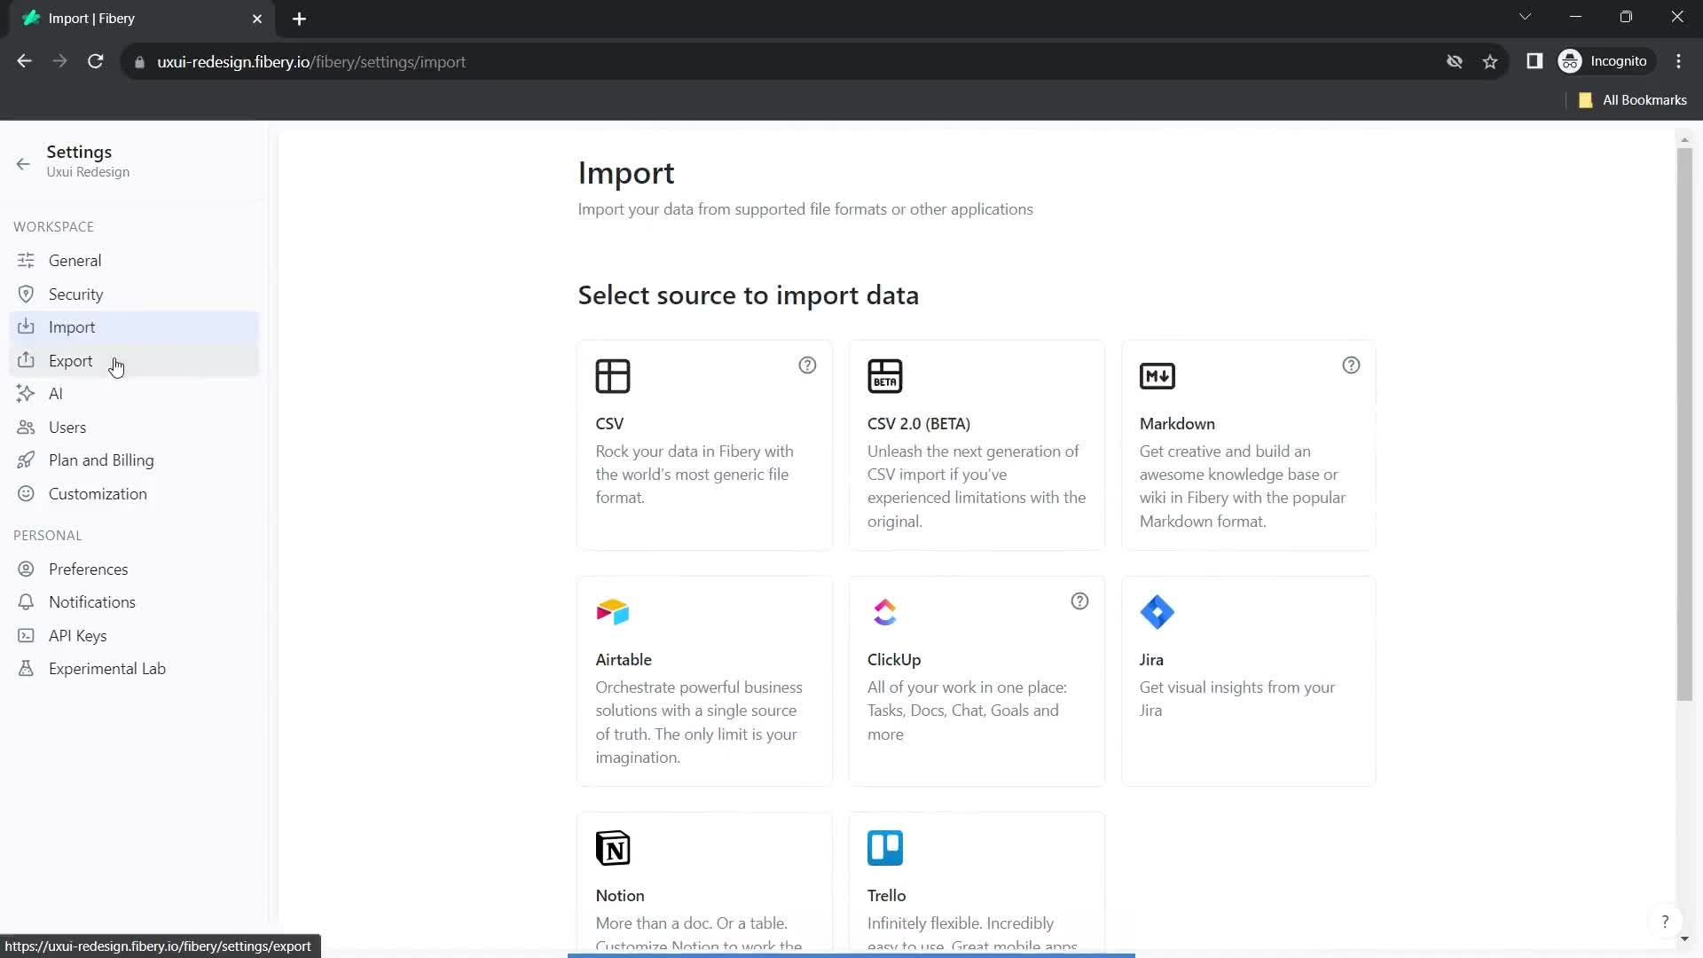
Task: Select the Jira import icon
Action: tap(1157, 612)
